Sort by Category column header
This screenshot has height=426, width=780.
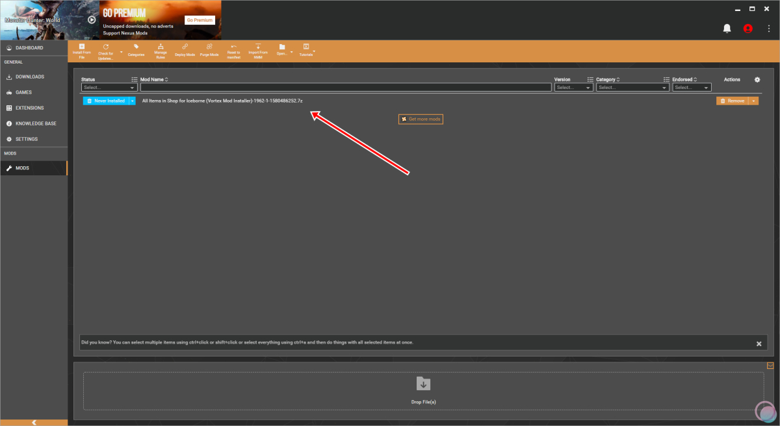click(x=608, y=79)
